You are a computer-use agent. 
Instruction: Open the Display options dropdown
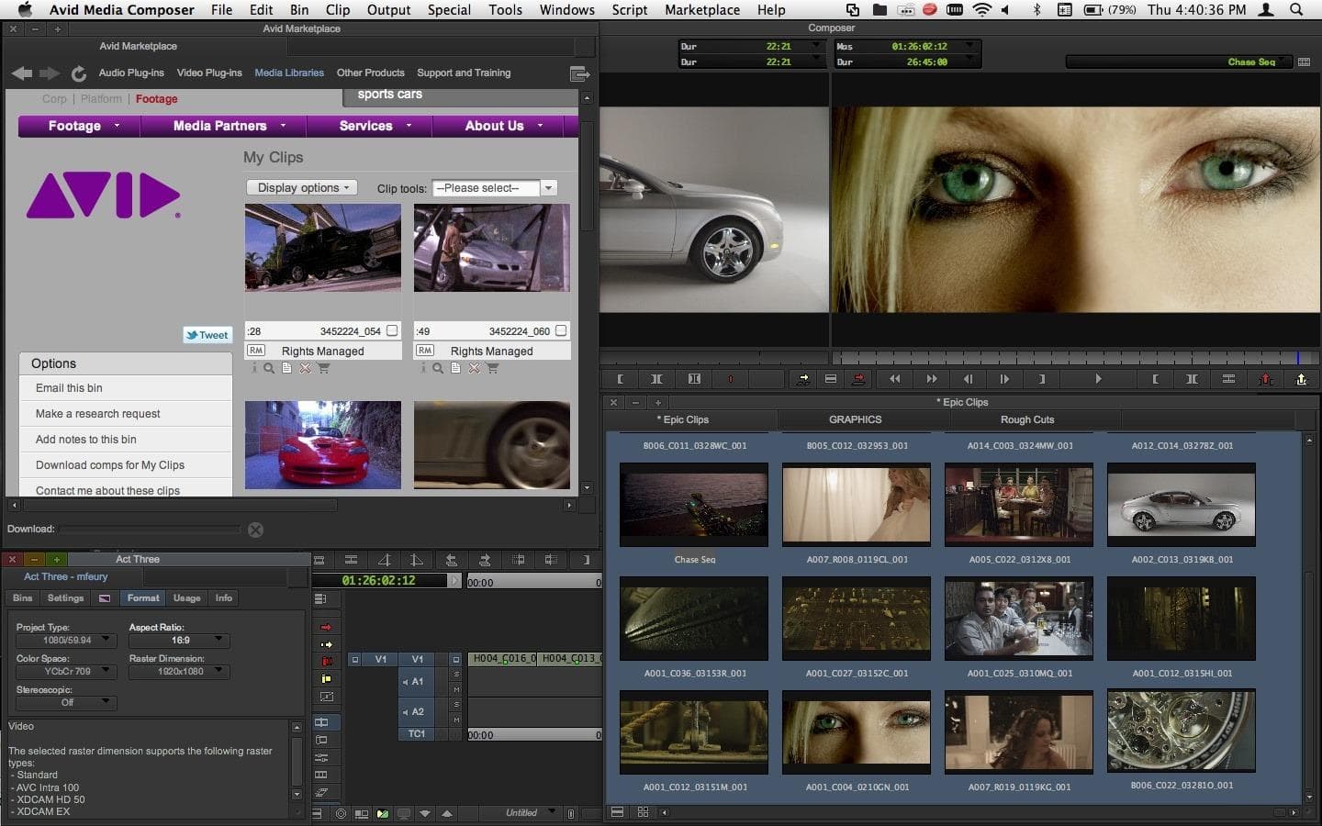coord(302,188)
